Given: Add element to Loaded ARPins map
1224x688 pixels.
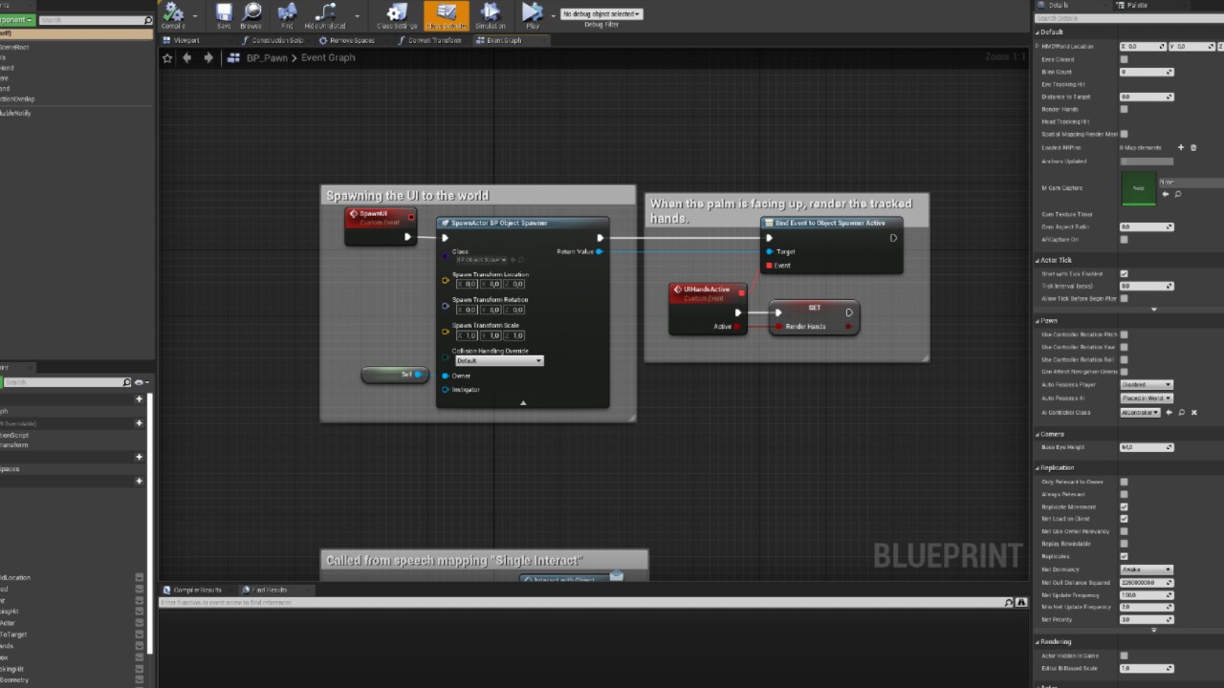Looking at the screenshot, I should pyautogui.click(x=1181, y=147).
